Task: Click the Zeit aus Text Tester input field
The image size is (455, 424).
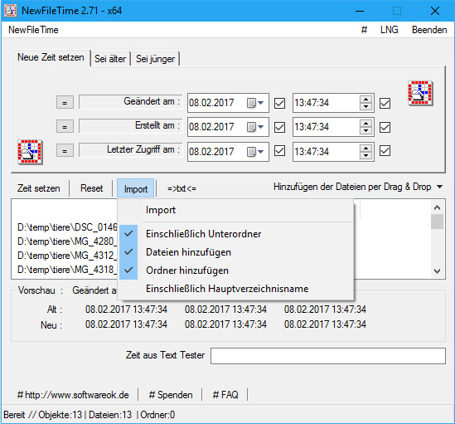Action: [x=328, y=356]
